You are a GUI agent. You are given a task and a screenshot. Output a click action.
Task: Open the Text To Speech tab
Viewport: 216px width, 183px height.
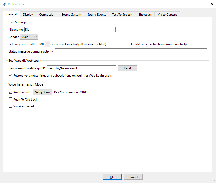pos(122,15)
